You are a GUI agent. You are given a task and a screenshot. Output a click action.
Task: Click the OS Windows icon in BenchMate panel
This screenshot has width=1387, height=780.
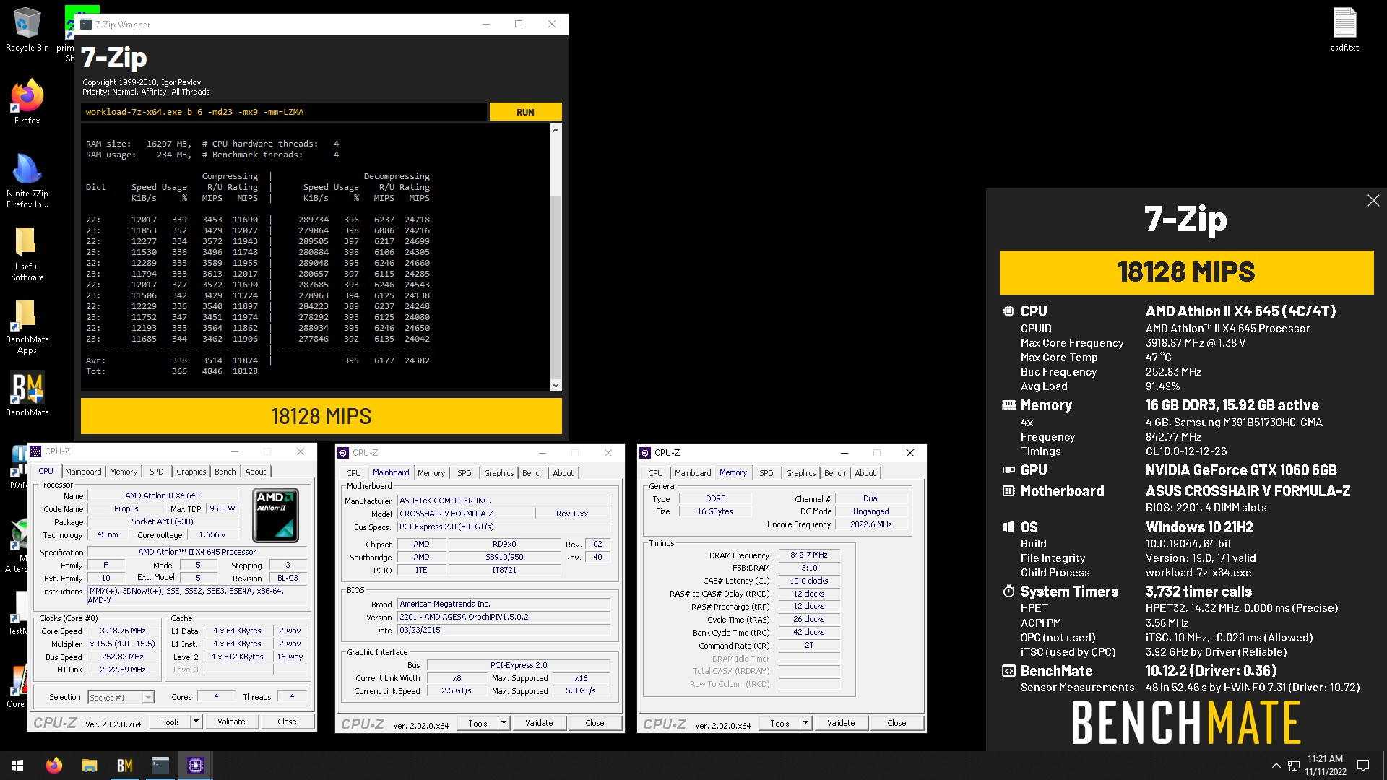pos(1008,527)
